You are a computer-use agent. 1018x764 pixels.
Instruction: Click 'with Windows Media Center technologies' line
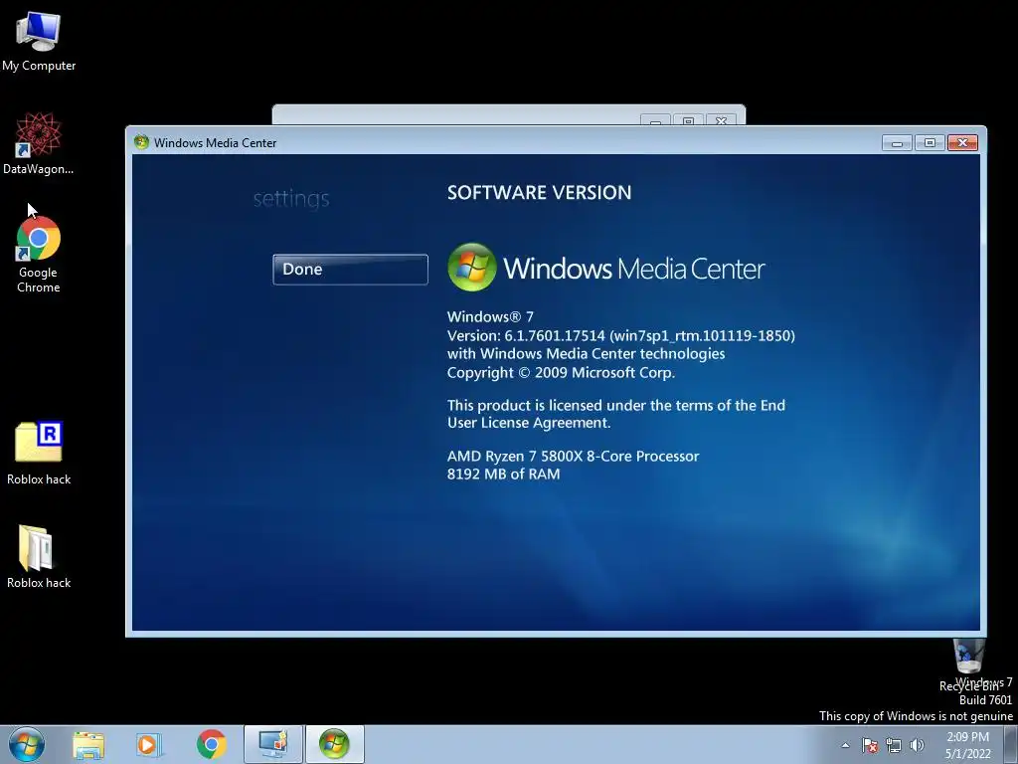[x=586, y=354]
